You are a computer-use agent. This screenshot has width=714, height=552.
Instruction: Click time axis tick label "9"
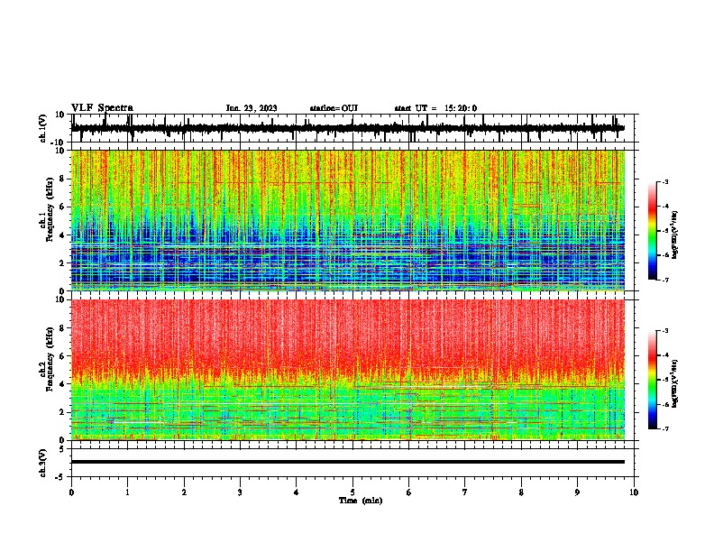(577, 492)
